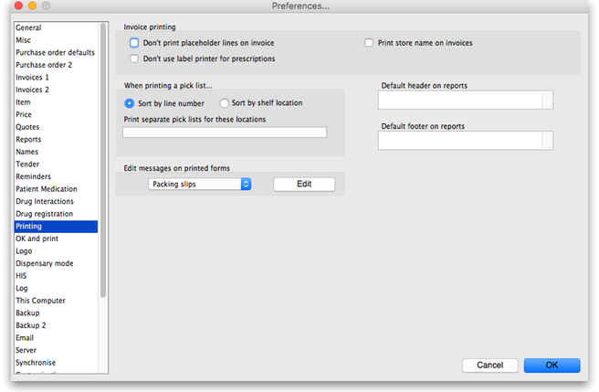The image size is (599, 392).
Task: Click the separate pick lists locations field
Action: point(224,132)
